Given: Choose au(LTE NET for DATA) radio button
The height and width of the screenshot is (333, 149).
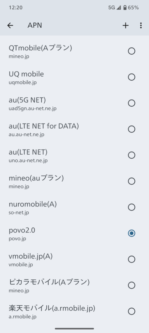Looking at the screenshot, I should 131,129.
